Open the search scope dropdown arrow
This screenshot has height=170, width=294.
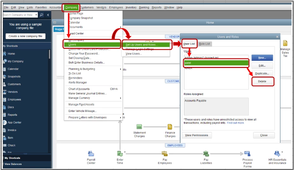tap(36, 15)
